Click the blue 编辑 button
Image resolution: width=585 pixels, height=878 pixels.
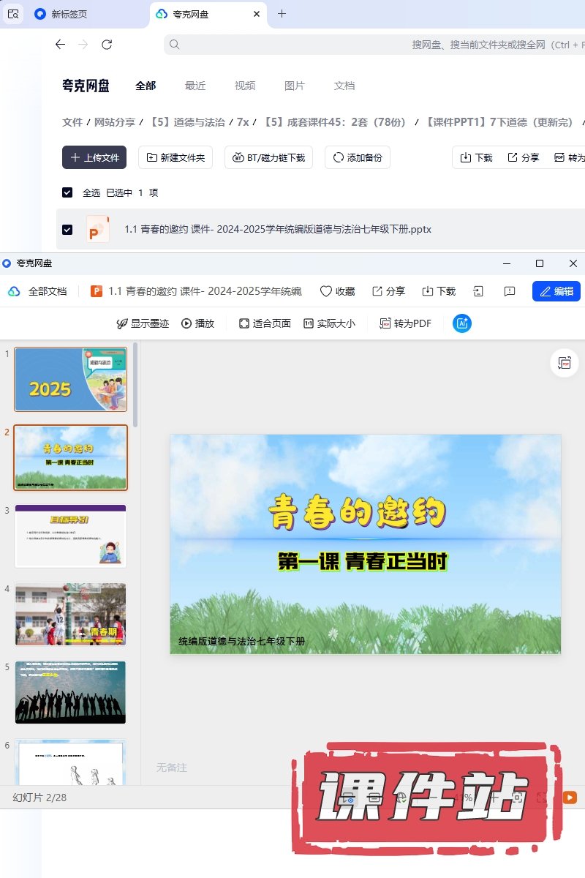click(x=556, y=291)
